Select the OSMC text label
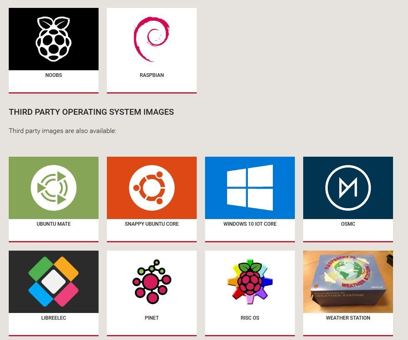Screen dimensions: 408x340 coord(348,224)
